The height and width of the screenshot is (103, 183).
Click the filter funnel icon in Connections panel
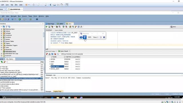coord(6,27)
